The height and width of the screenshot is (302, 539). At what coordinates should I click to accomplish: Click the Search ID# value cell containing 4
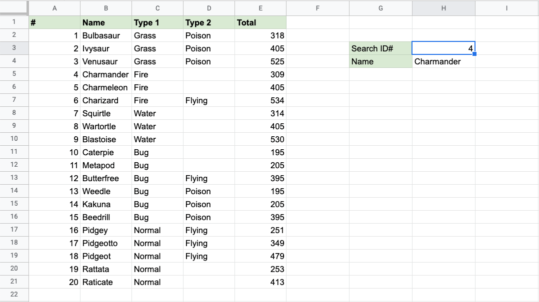click(443, 48)
